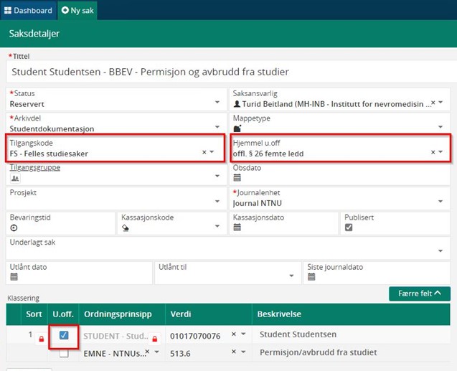Click the Tilgangsgruppe underlined label
The image size is (457, 371).
[x=35, y=168]
